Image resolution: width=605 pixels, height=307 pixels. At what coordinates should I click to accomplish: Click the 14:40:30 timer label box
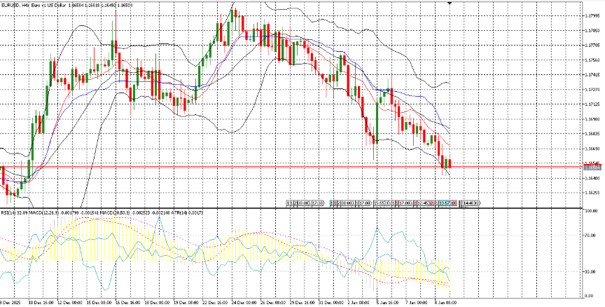(x=468, y=203)
